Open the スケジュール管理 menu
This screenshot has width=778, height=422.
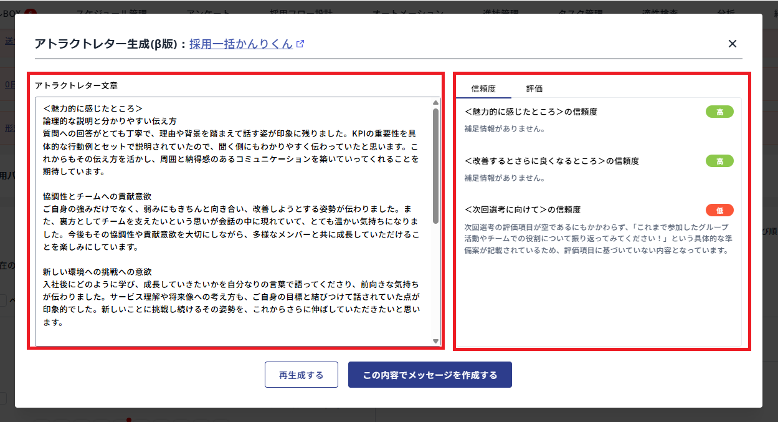115,11
